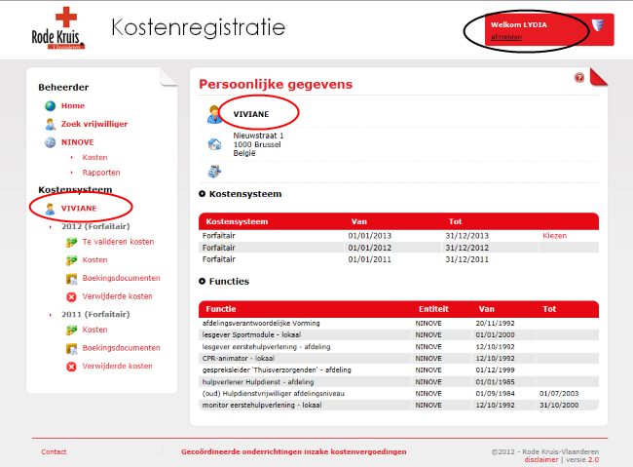Open Gecoördineerde onderrichtingen inzake kostenvergoedingen link

click(x=293, y=452)
